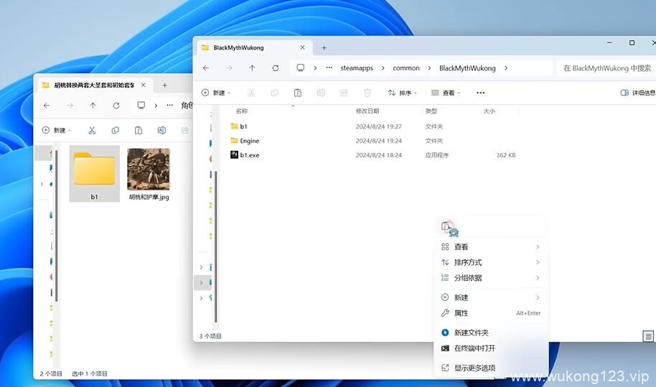Select Engine folder row
This screenshot has height=387, width=656.
[372, 141]
